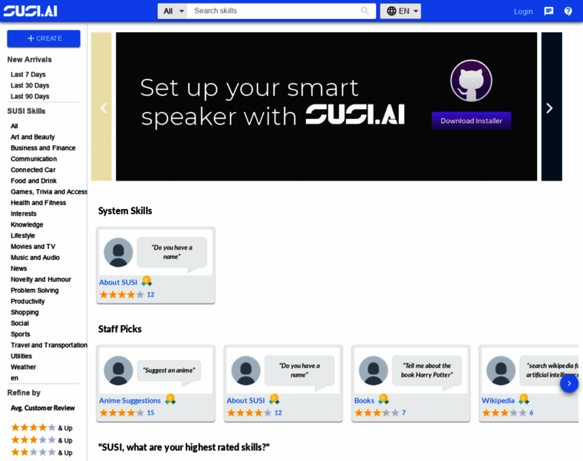Click avatar on Staff Picks About SUSI card
Screen dimensions: 583x461
point(245,370)
